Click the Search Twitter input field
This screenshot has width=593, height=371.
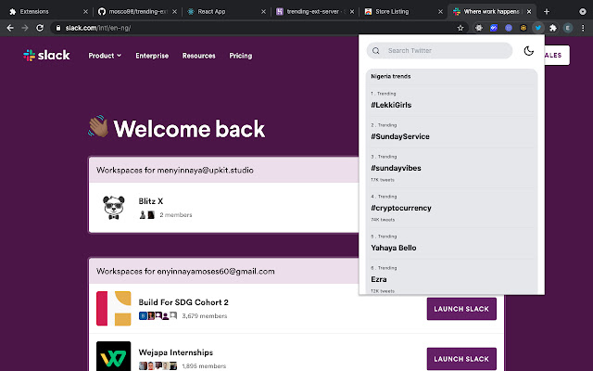point(439,51)
